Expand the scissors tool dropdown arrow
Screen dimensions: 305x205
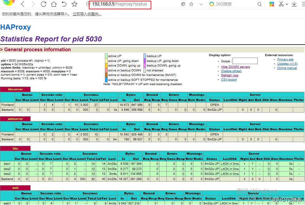point(287,5)
